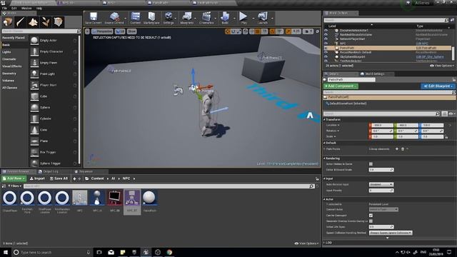Select the Cube placement item
This screenshot has width=457, height=257.
(x=54, y=96)
